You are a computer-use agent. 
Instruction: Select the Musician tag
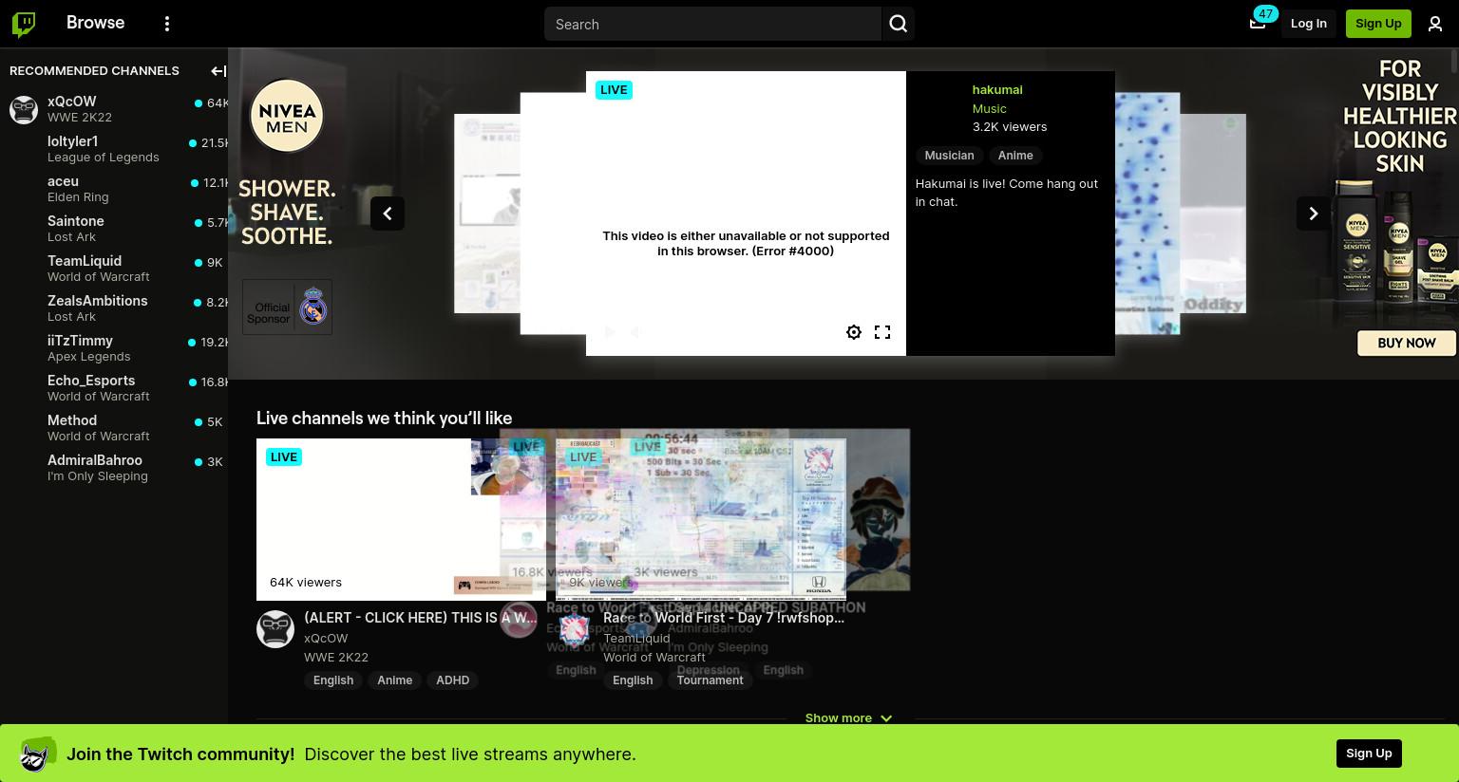coord(949,155)
